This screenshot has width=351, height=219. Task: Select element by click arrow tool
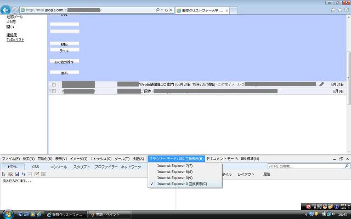pos(4,174)
